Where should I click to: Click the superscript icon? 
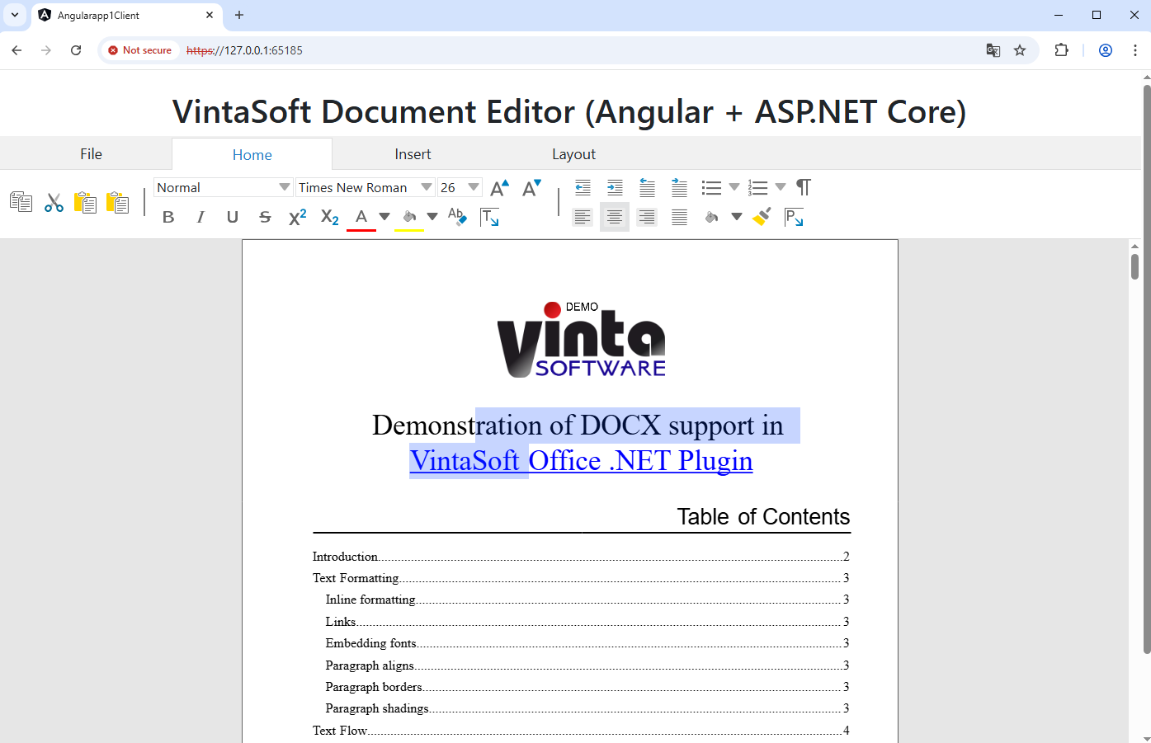(x=297, y=217)
